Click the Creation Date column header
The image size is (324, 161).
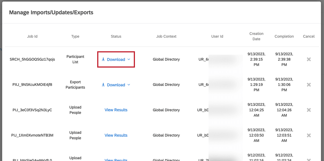(x=257, y=36)
